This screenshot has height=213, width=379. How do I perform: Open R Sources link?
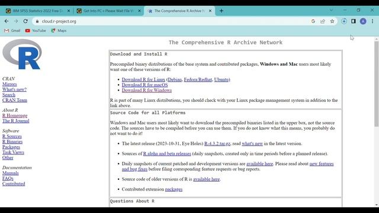pyautogui.click(x=12, y=136)
